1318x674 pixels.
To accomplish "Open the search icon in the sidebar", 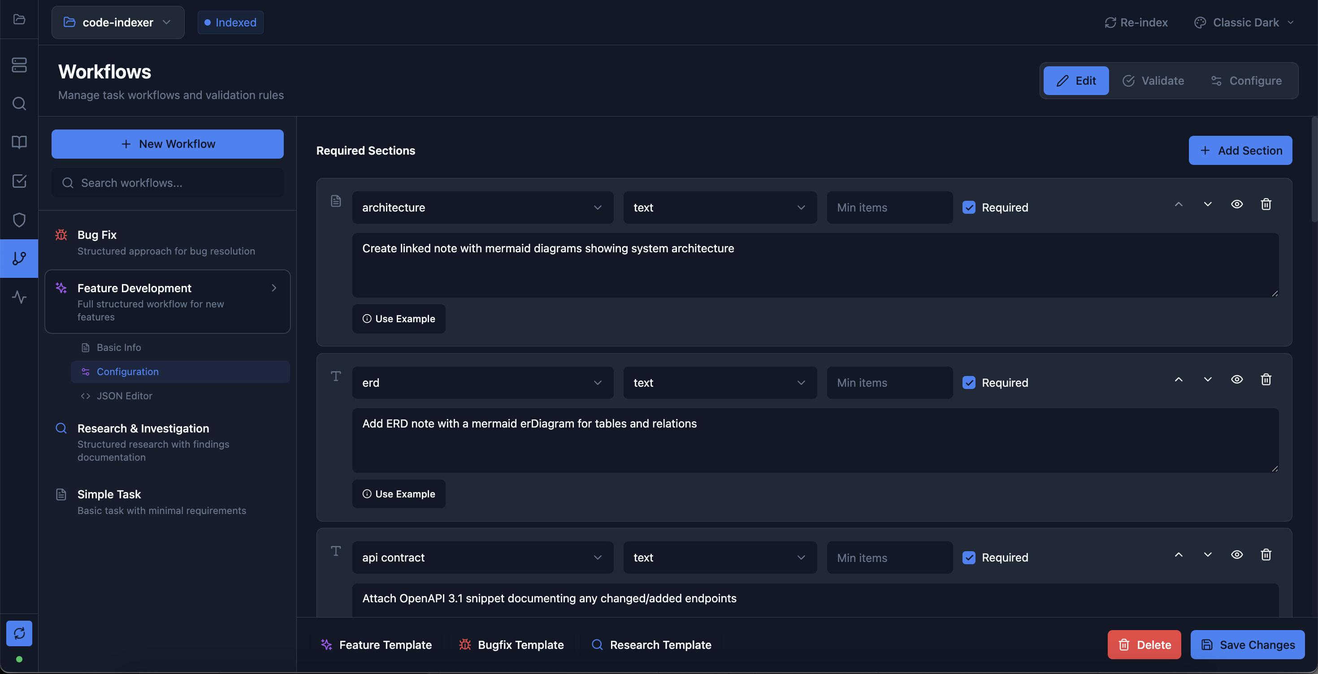I will click(x=19, y=104).
